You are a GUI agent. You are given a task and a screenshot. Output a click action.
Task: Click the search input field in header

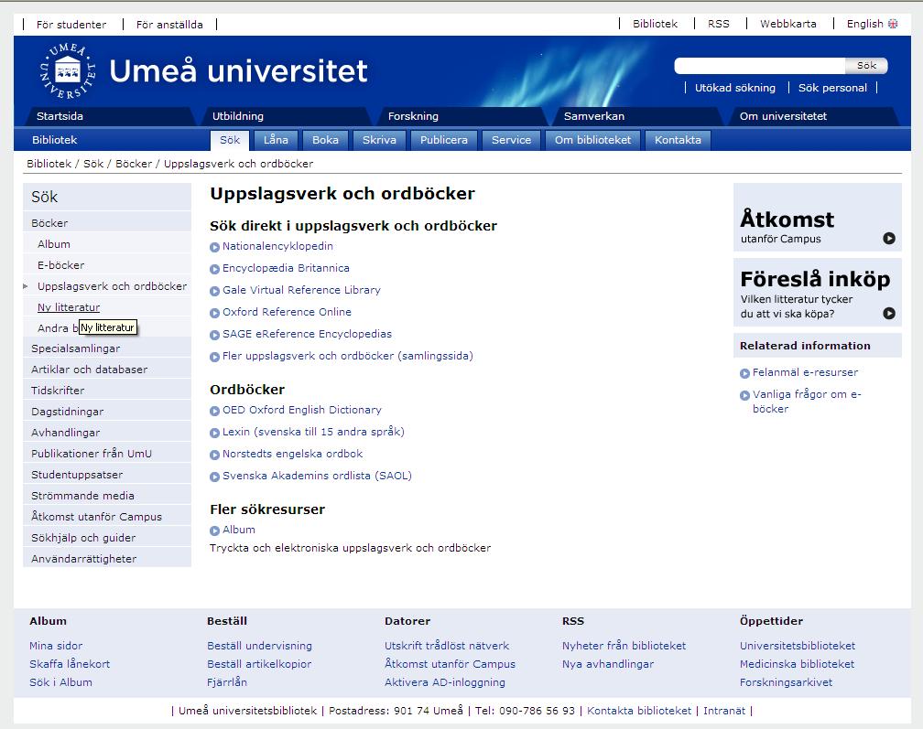click(759, 66)
